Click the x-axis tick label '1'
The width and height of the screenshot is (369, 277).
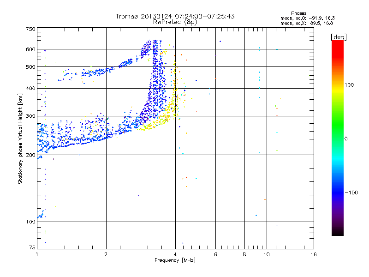click(37, 254)
